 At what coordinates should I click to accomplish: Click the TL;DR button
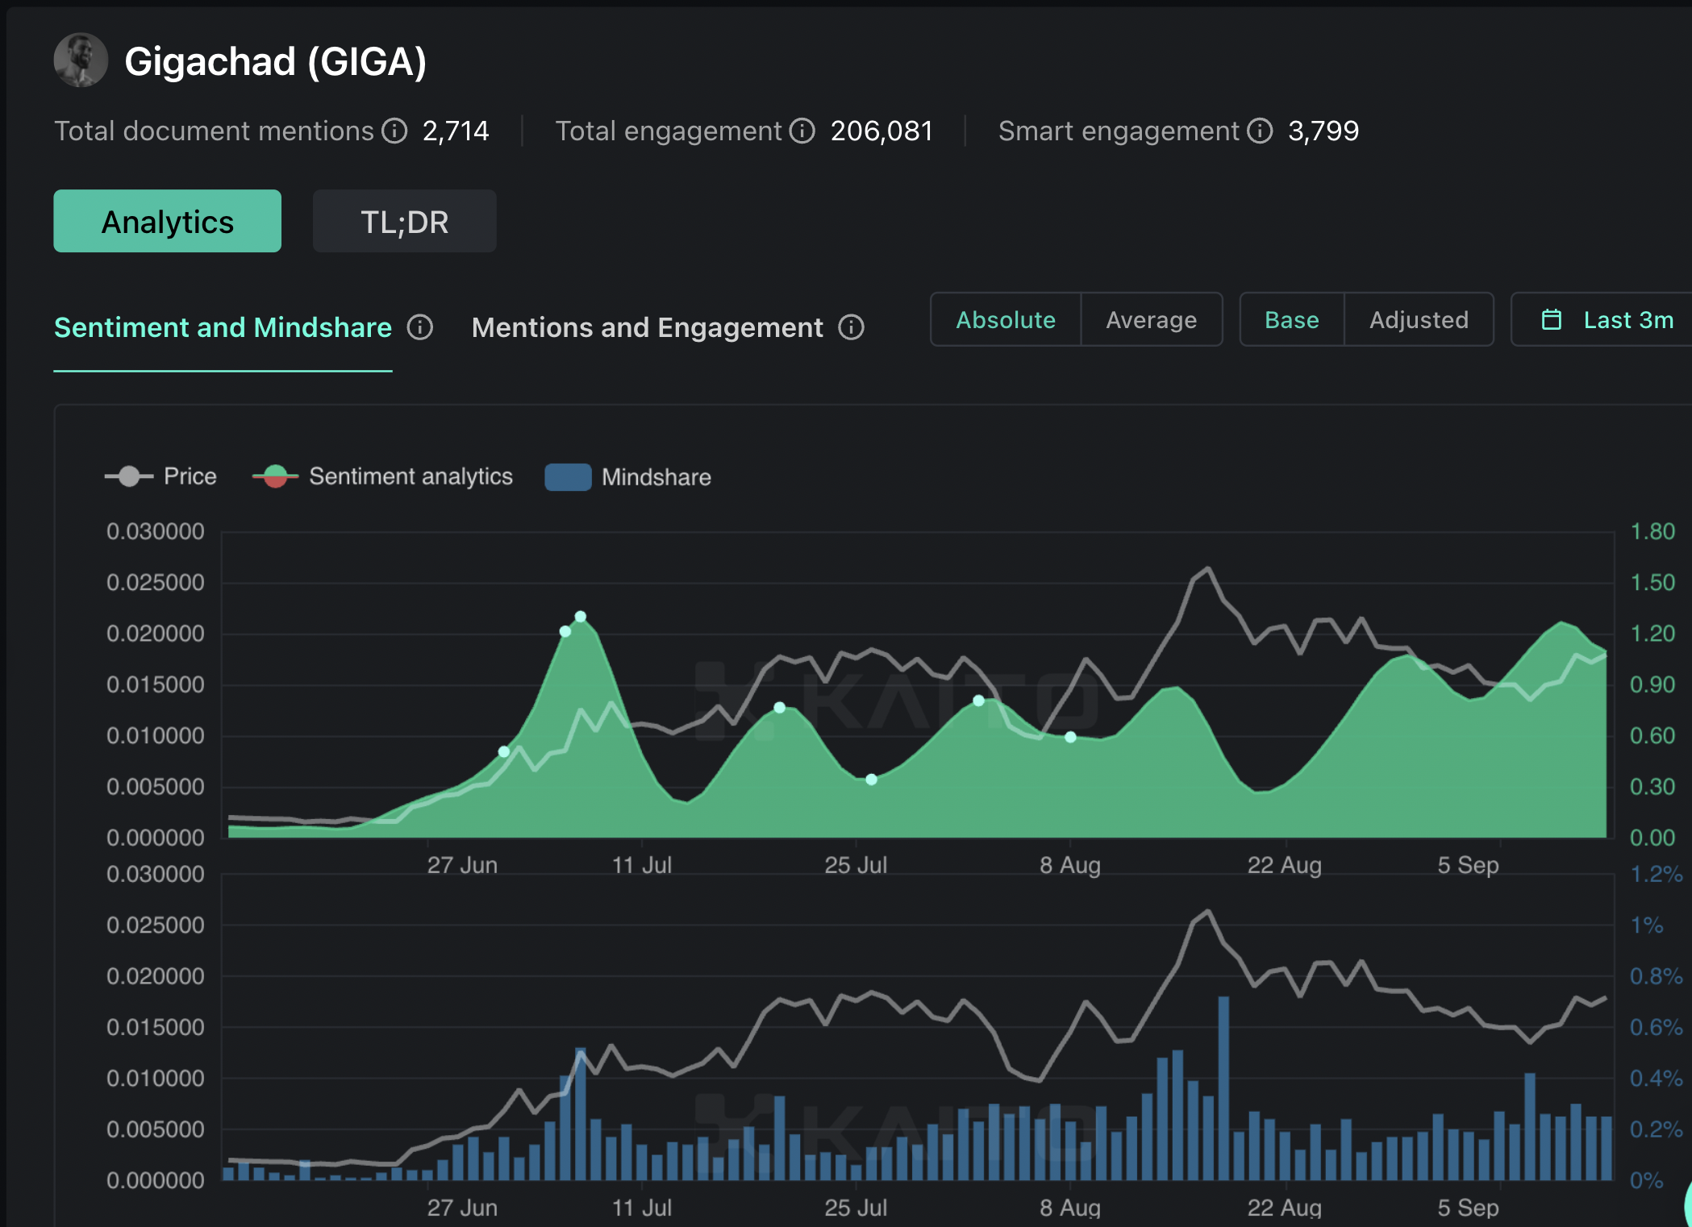pos(404,221)
